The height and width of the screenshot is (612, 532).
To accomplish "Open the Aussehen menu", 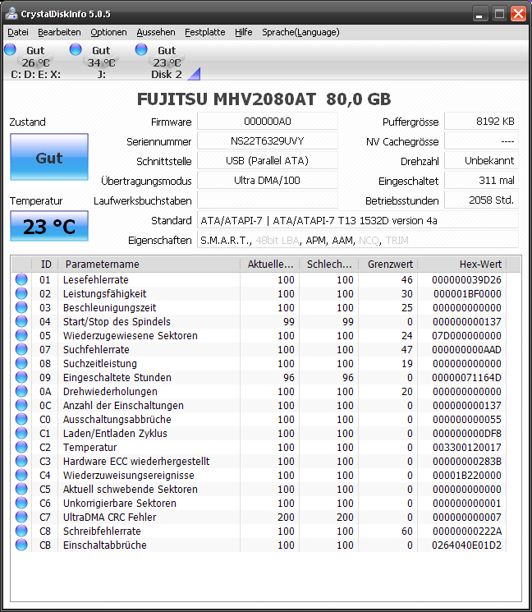I will pyautogui.click(x=156, y=32).
